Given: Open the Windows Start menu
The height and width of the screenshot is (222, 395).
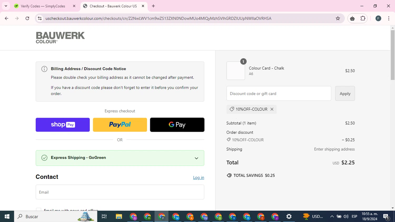Looking at the screenshot, I should [7, 216].
